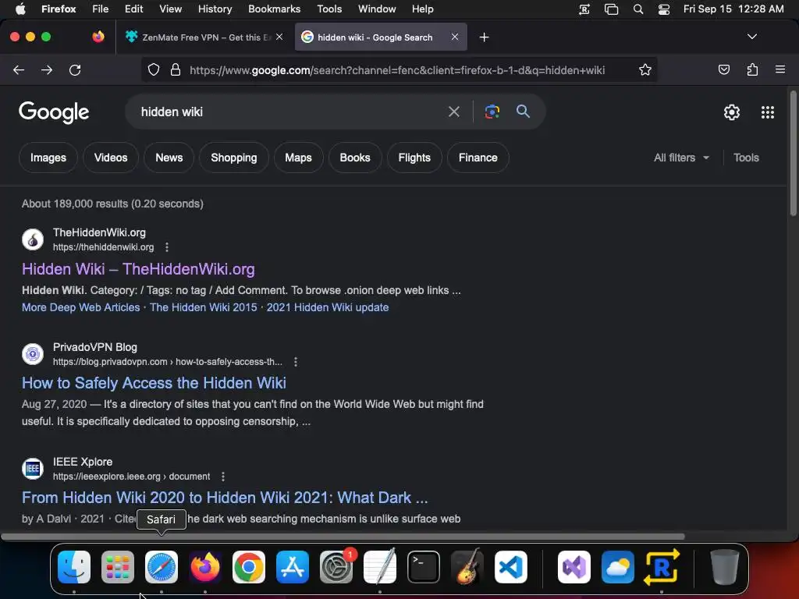799x599 pixels.
Task: Reload the current page
Action: pos(75,69)
